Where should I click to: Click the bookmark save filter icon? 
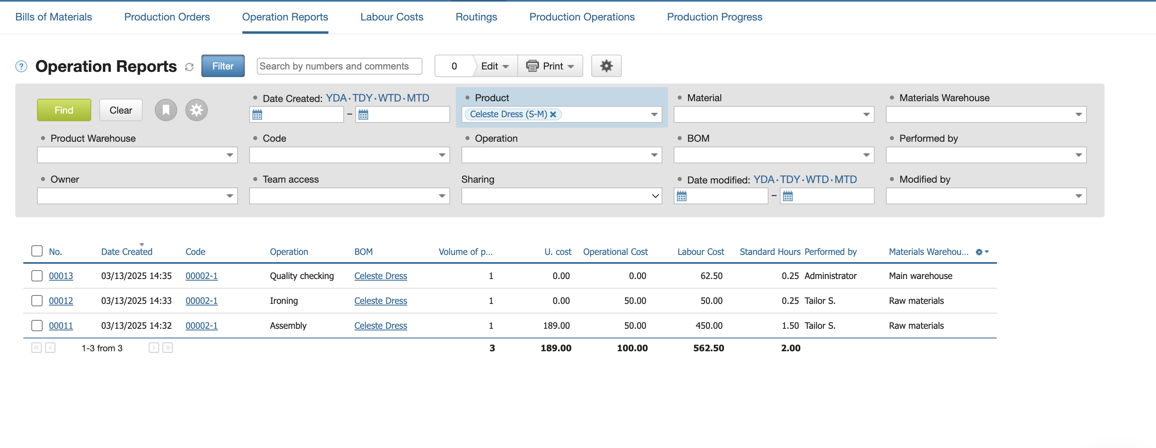tap(166, 110)
